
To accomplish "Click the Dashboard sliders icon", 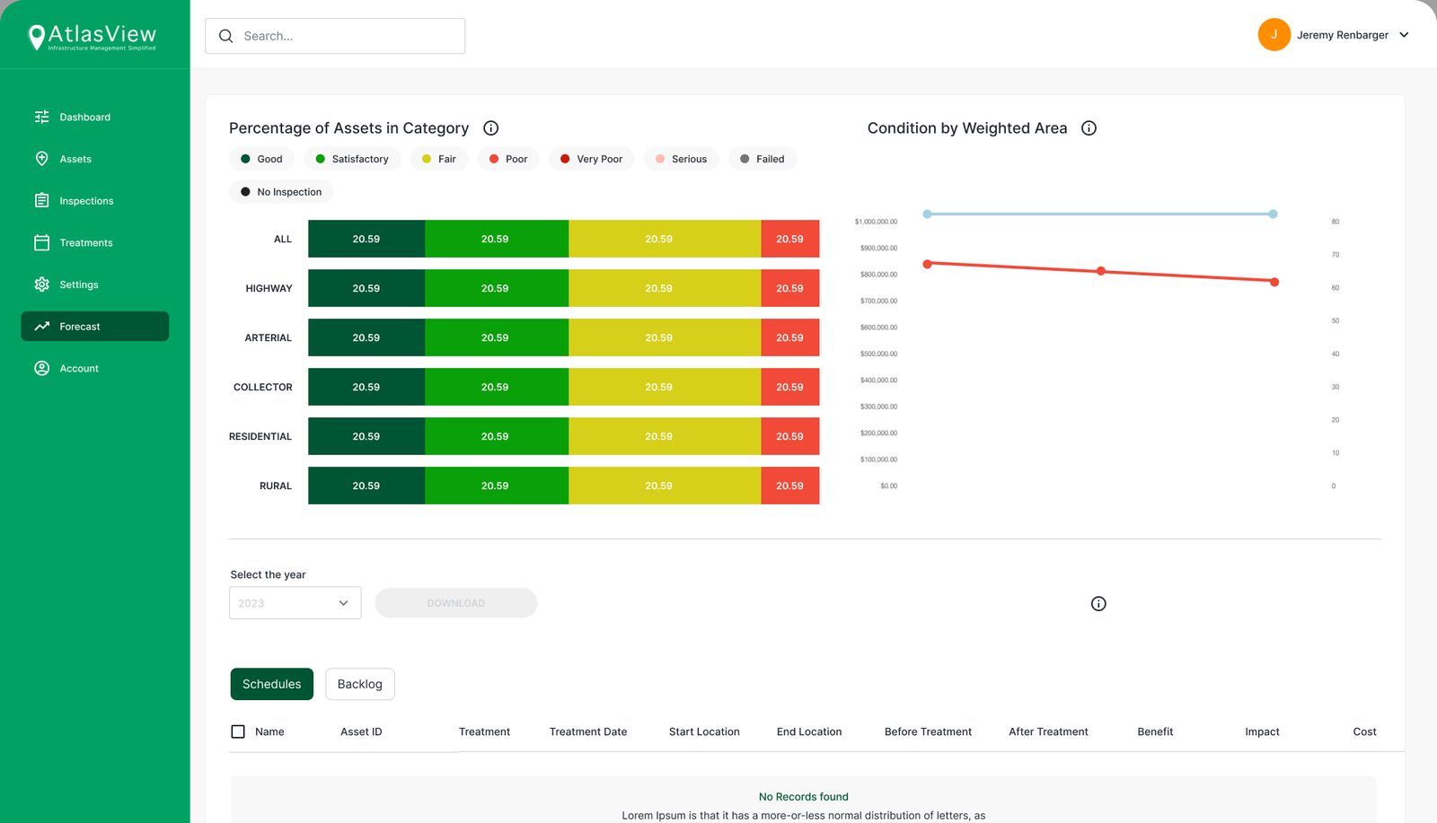I will [41, 117].
